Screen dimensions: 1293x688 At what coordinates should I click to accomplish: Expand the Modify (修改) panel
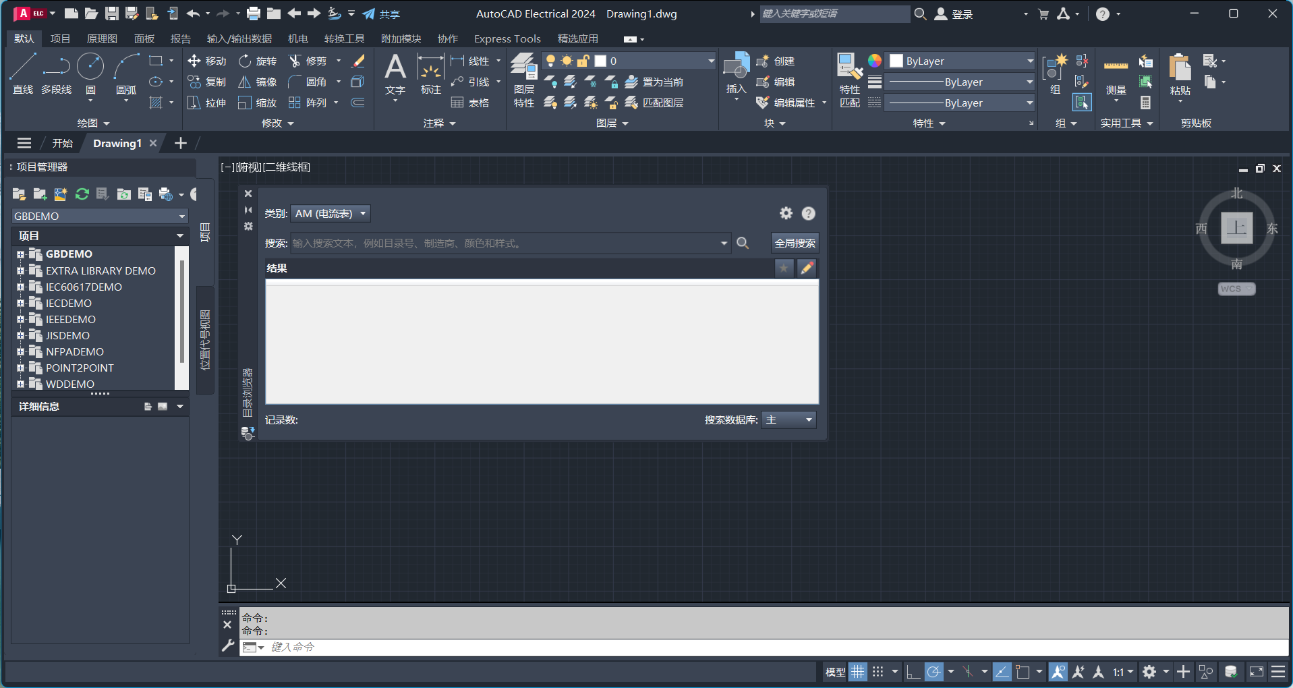tap(277, 123)
